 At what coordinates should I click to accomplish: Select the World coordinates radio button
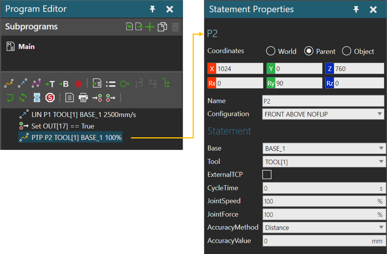tap(271, 51)
